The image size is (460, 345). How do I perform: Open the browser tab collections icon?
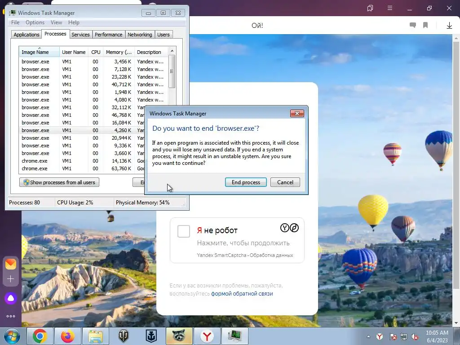click(x=370, y=8)
